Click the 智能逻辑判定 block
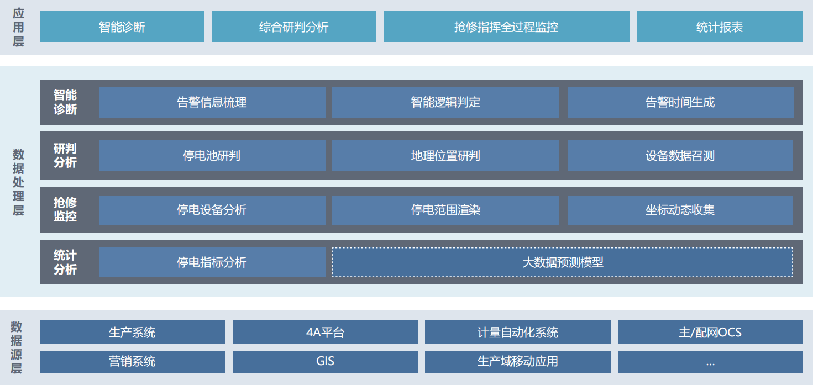 [445, 102]
